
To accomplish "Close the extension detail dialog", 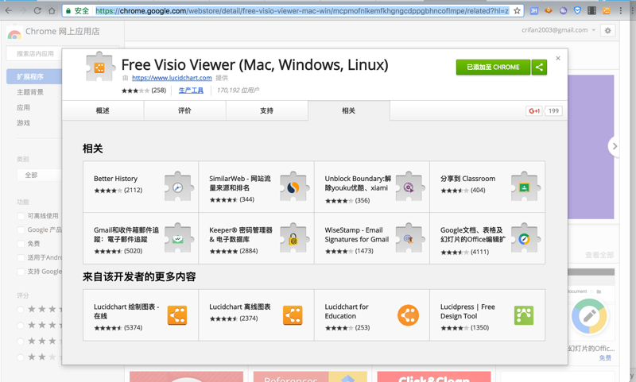I will click(x=558, y=58).
